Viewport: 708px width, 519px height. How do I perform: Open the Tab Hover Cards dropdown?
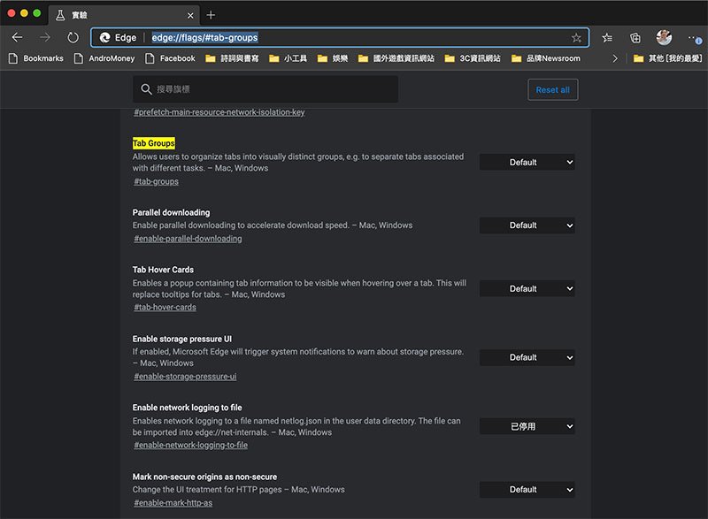pos(527,289)
